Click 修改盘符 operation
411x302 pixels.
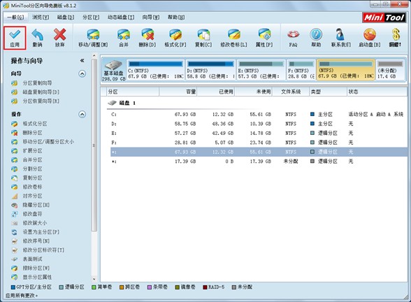click(32, 214)
